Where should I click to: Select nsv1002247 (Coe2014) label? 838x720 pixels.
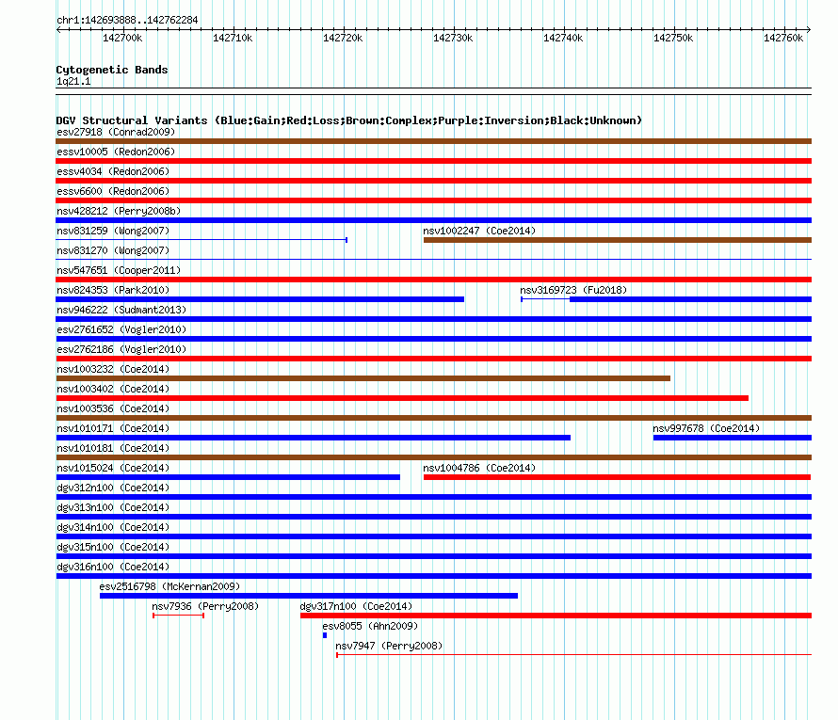point(479,231)
